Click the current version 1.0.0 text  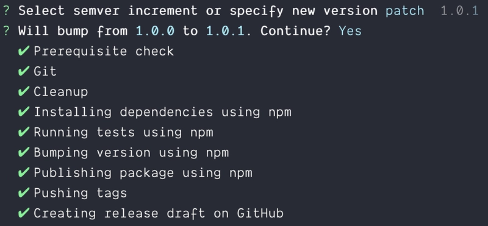(x=155, y=31)
